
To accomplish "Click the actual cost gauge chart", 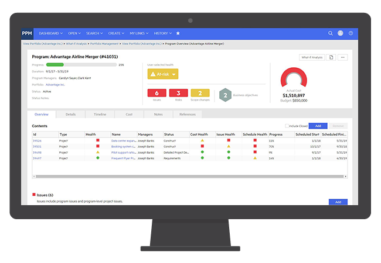I will click(x=294, y=78).
